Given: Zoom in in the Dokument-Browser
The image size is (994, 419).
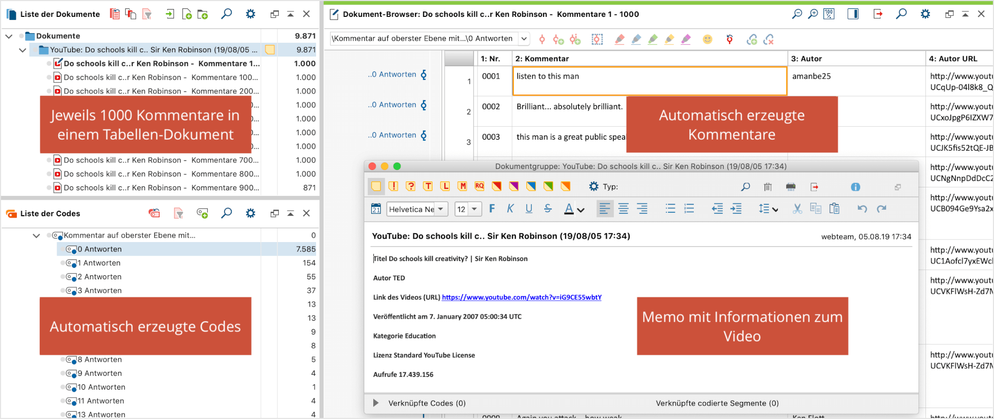Looking at the screenshot, I should [813, 14].
